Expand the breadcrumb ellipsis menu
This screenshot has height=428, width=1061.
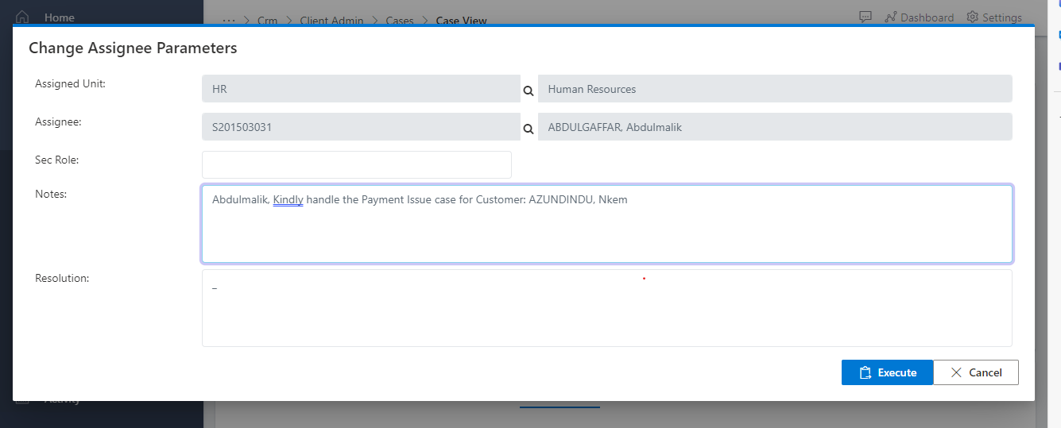(229, 20)
